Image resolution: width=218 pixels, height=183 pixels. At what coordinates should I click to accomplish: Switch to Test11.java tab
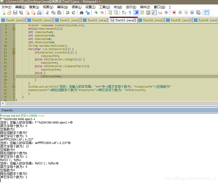click(x=69, y=20)
